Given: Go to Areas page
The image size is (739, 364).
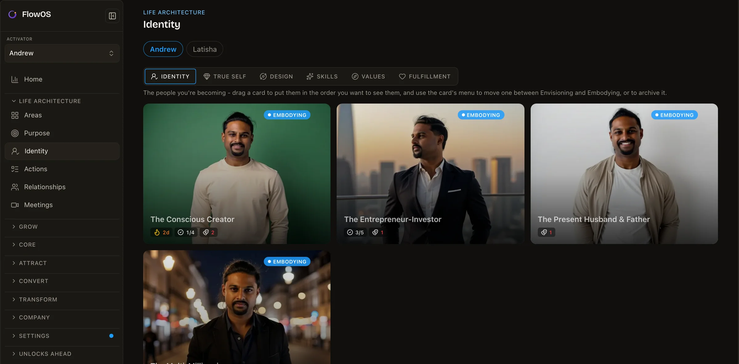Looking at the screenshot, I should [x=62, y=115].
